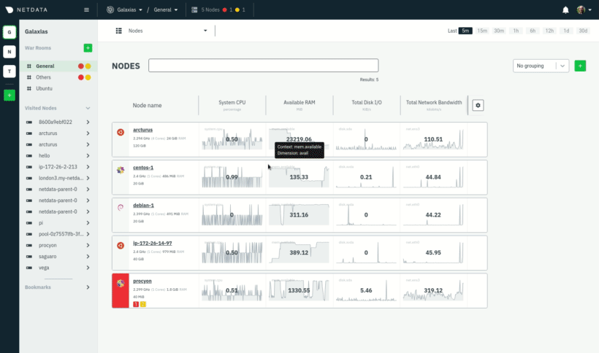Click procyon Total Network Bandwidth chart
Image resolution: width=599 pixels, height=353 pixels.
coord(433,290)
